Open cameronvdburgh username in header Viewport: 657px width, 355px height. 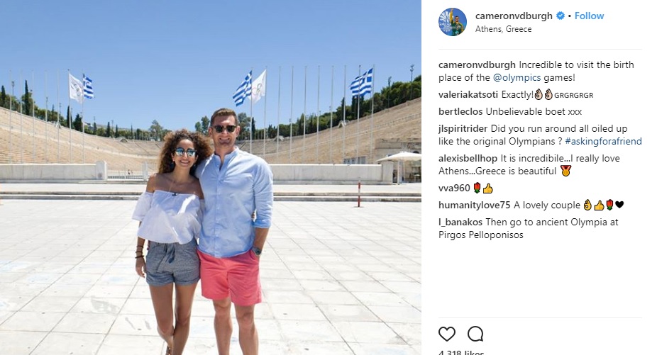tap(514, 16)
